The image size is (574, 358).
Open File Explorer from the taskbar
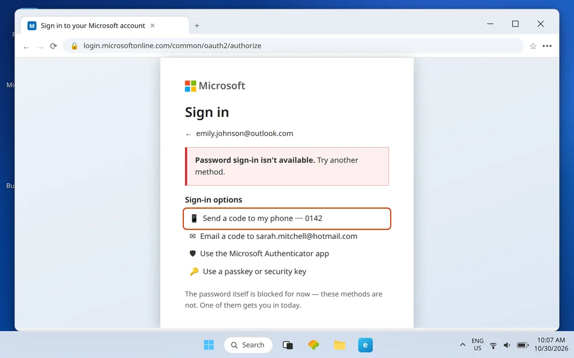pyautogui.click(x=339, y=345)
